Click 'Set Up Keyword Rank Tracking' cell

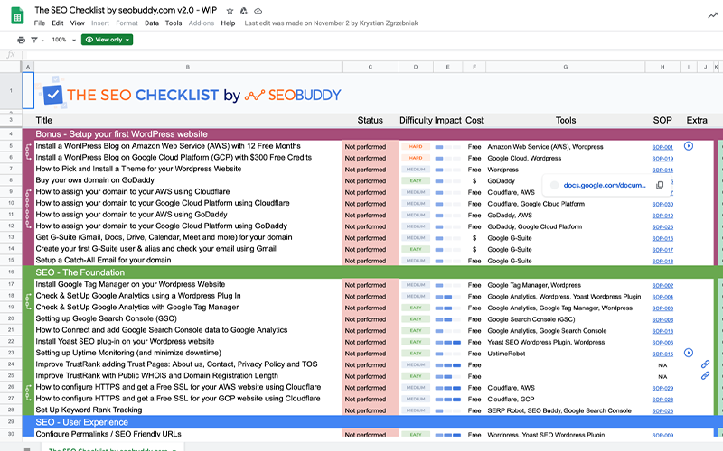(x=188, y=410)
